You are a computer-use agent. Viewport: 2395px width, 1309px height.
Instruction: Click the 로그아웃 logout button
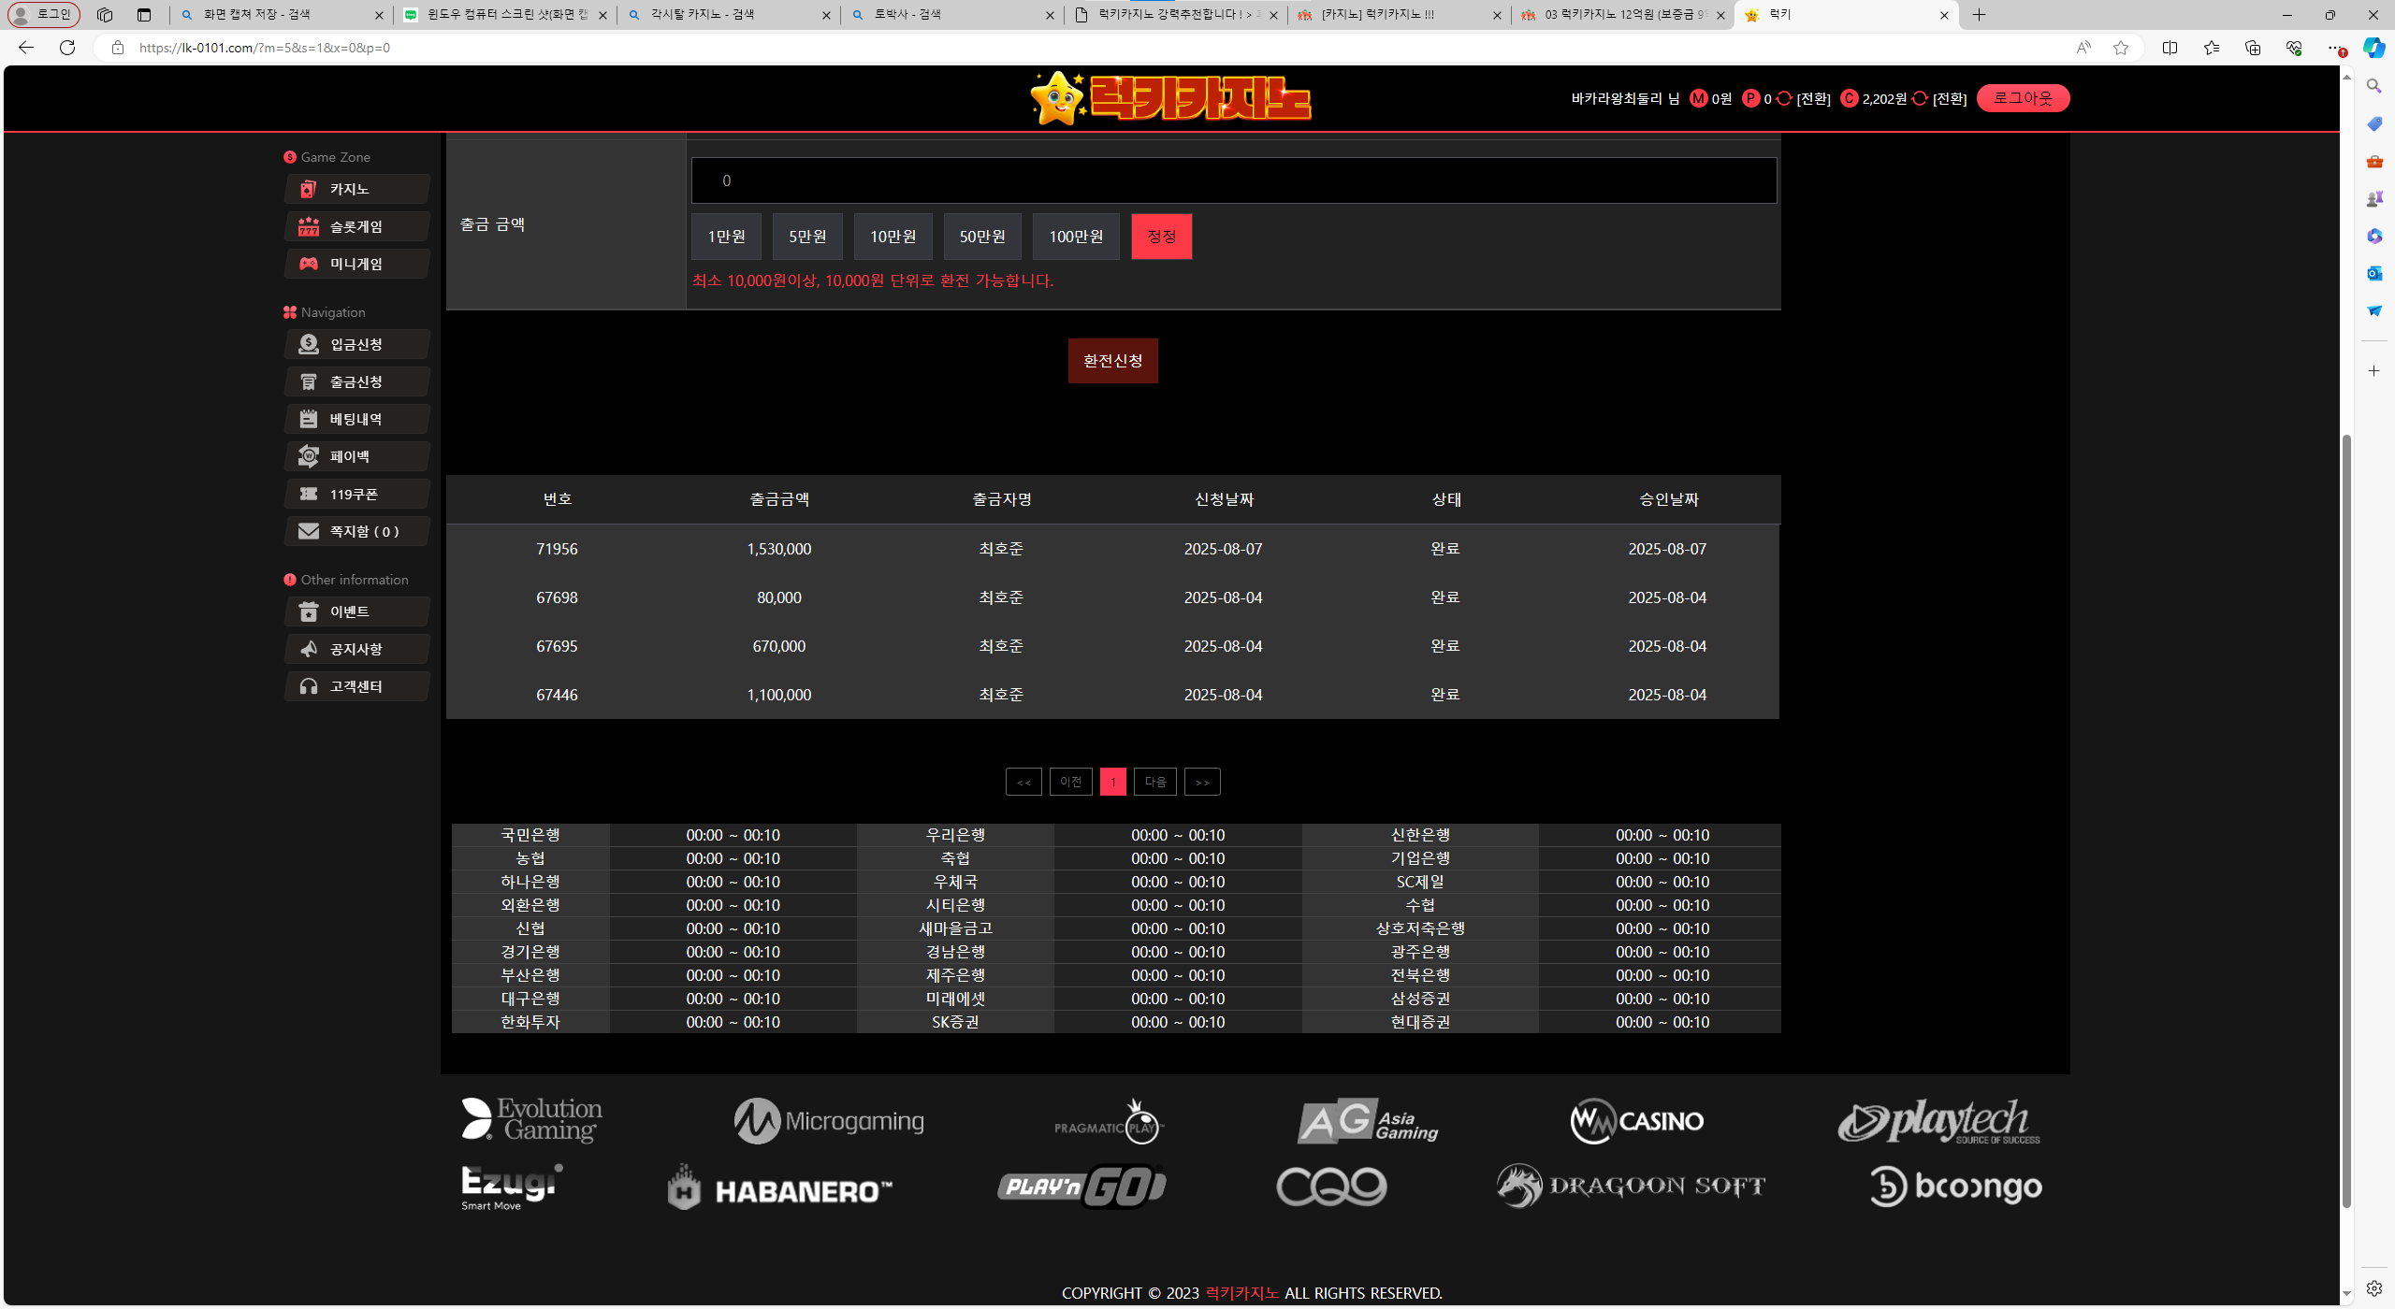(x=2023, y=98)
